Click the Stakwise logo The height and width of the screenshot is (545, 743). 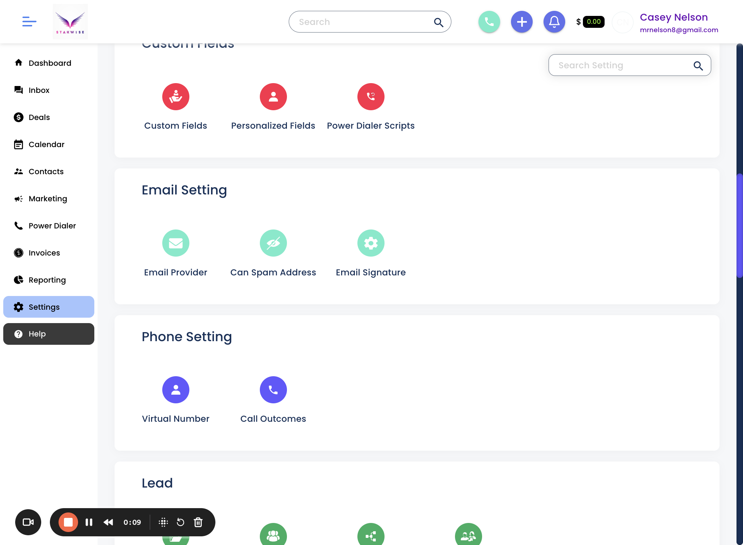(x=70, y=22)
